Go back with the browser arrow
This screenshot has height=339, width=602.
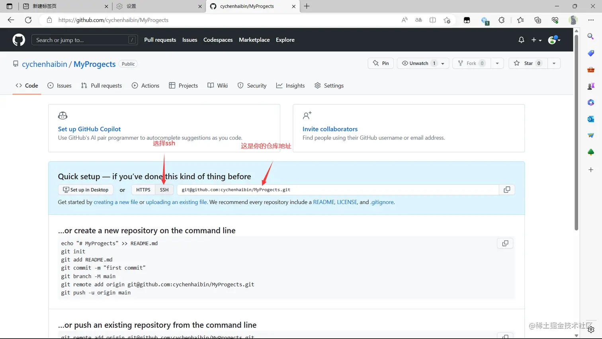click(x=11, y=20)
